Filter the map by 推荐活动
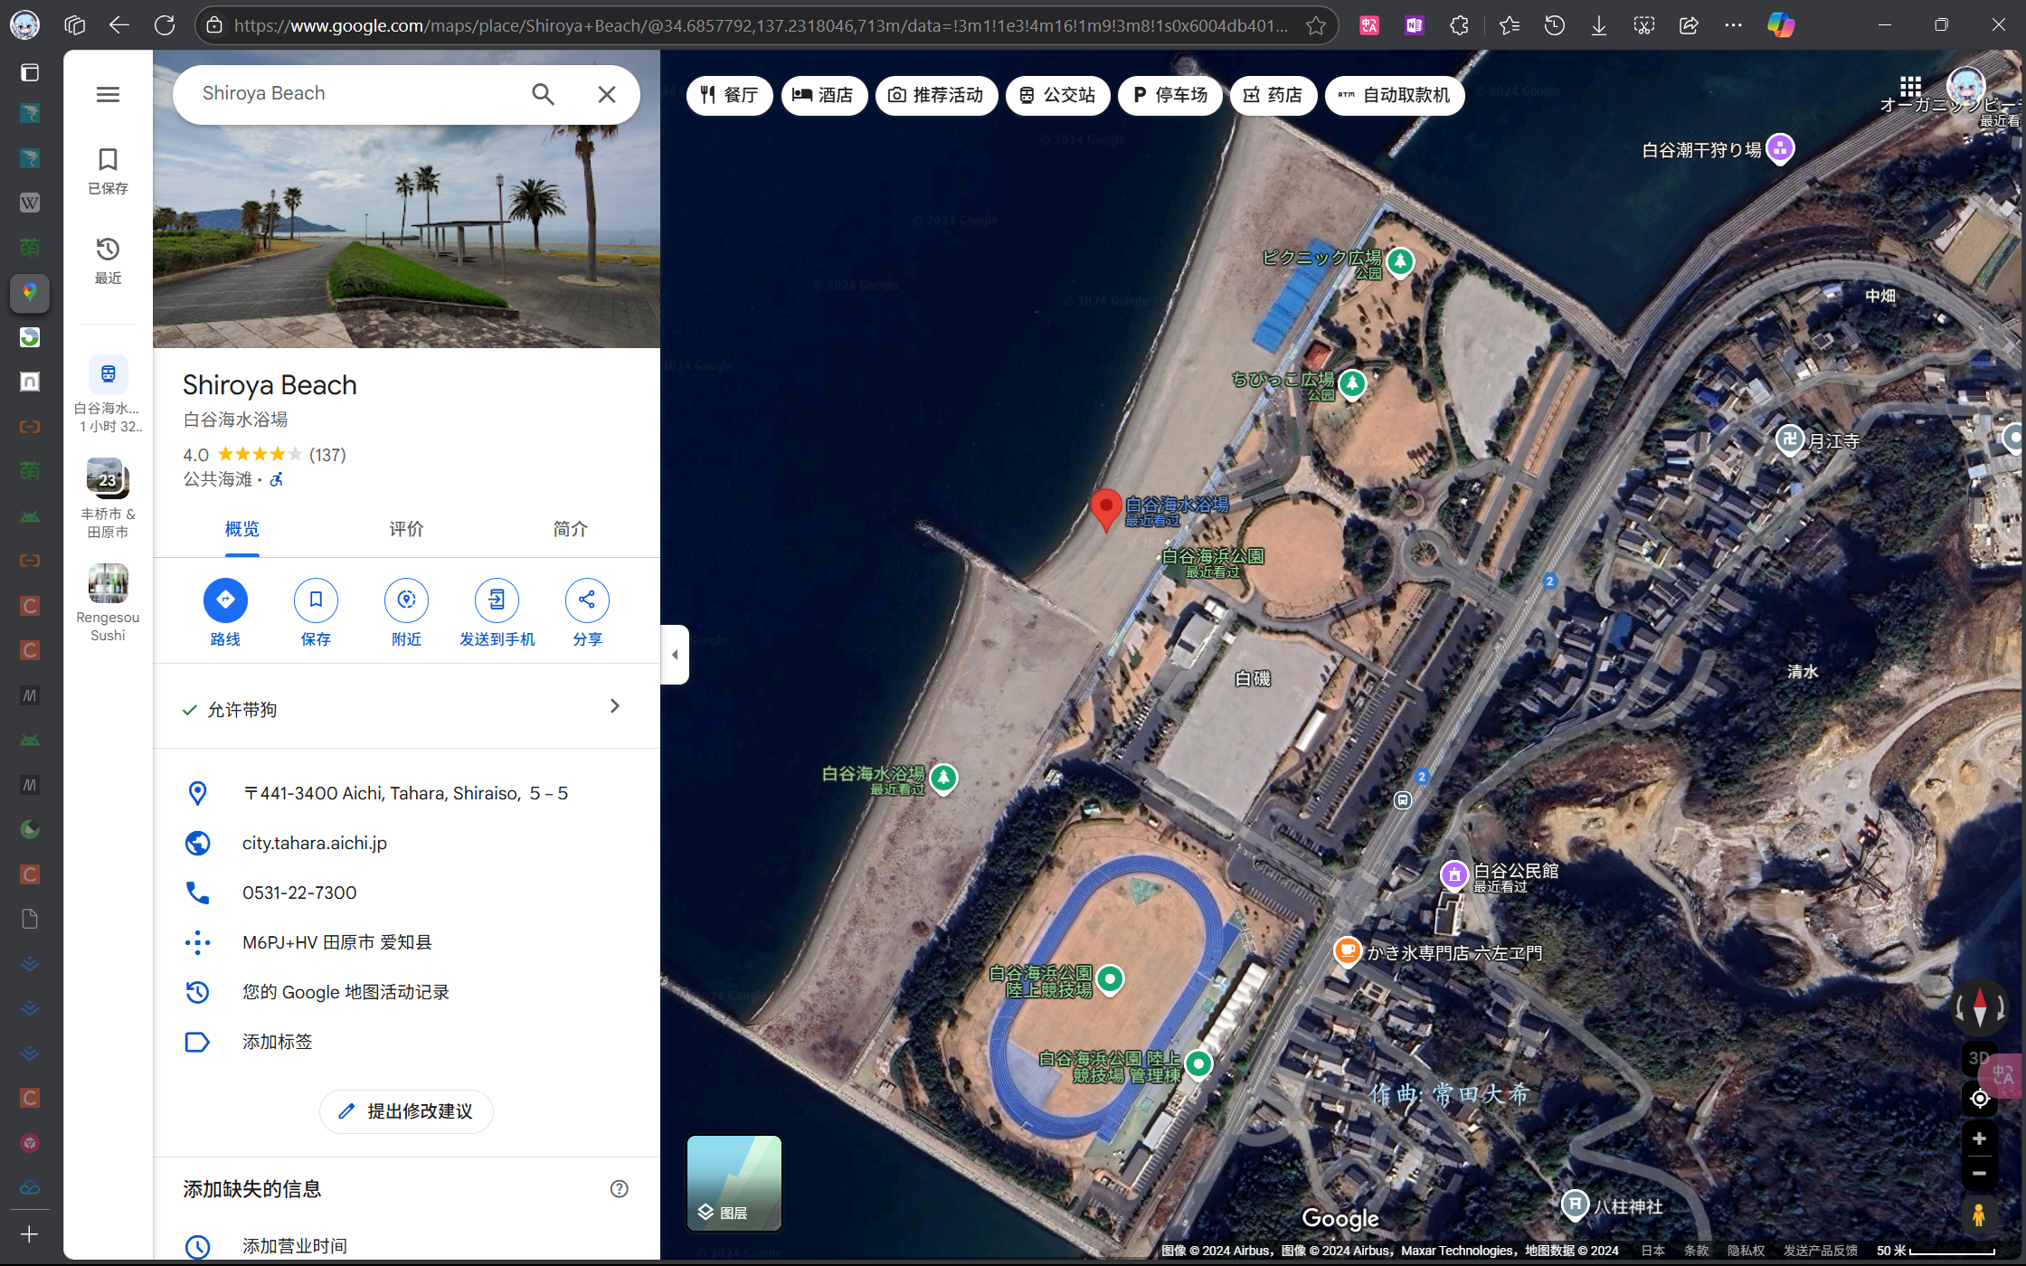The width and height of the screenshot is (2026, 1266). (936, 95)
